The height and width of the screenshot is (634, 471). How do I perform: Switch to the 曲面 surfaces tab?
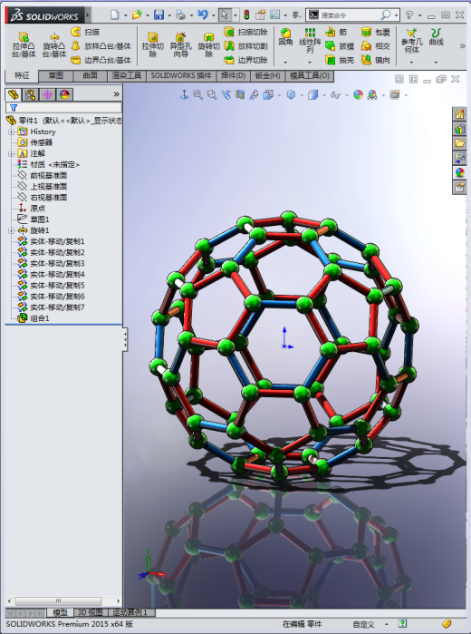click(90, 75)
